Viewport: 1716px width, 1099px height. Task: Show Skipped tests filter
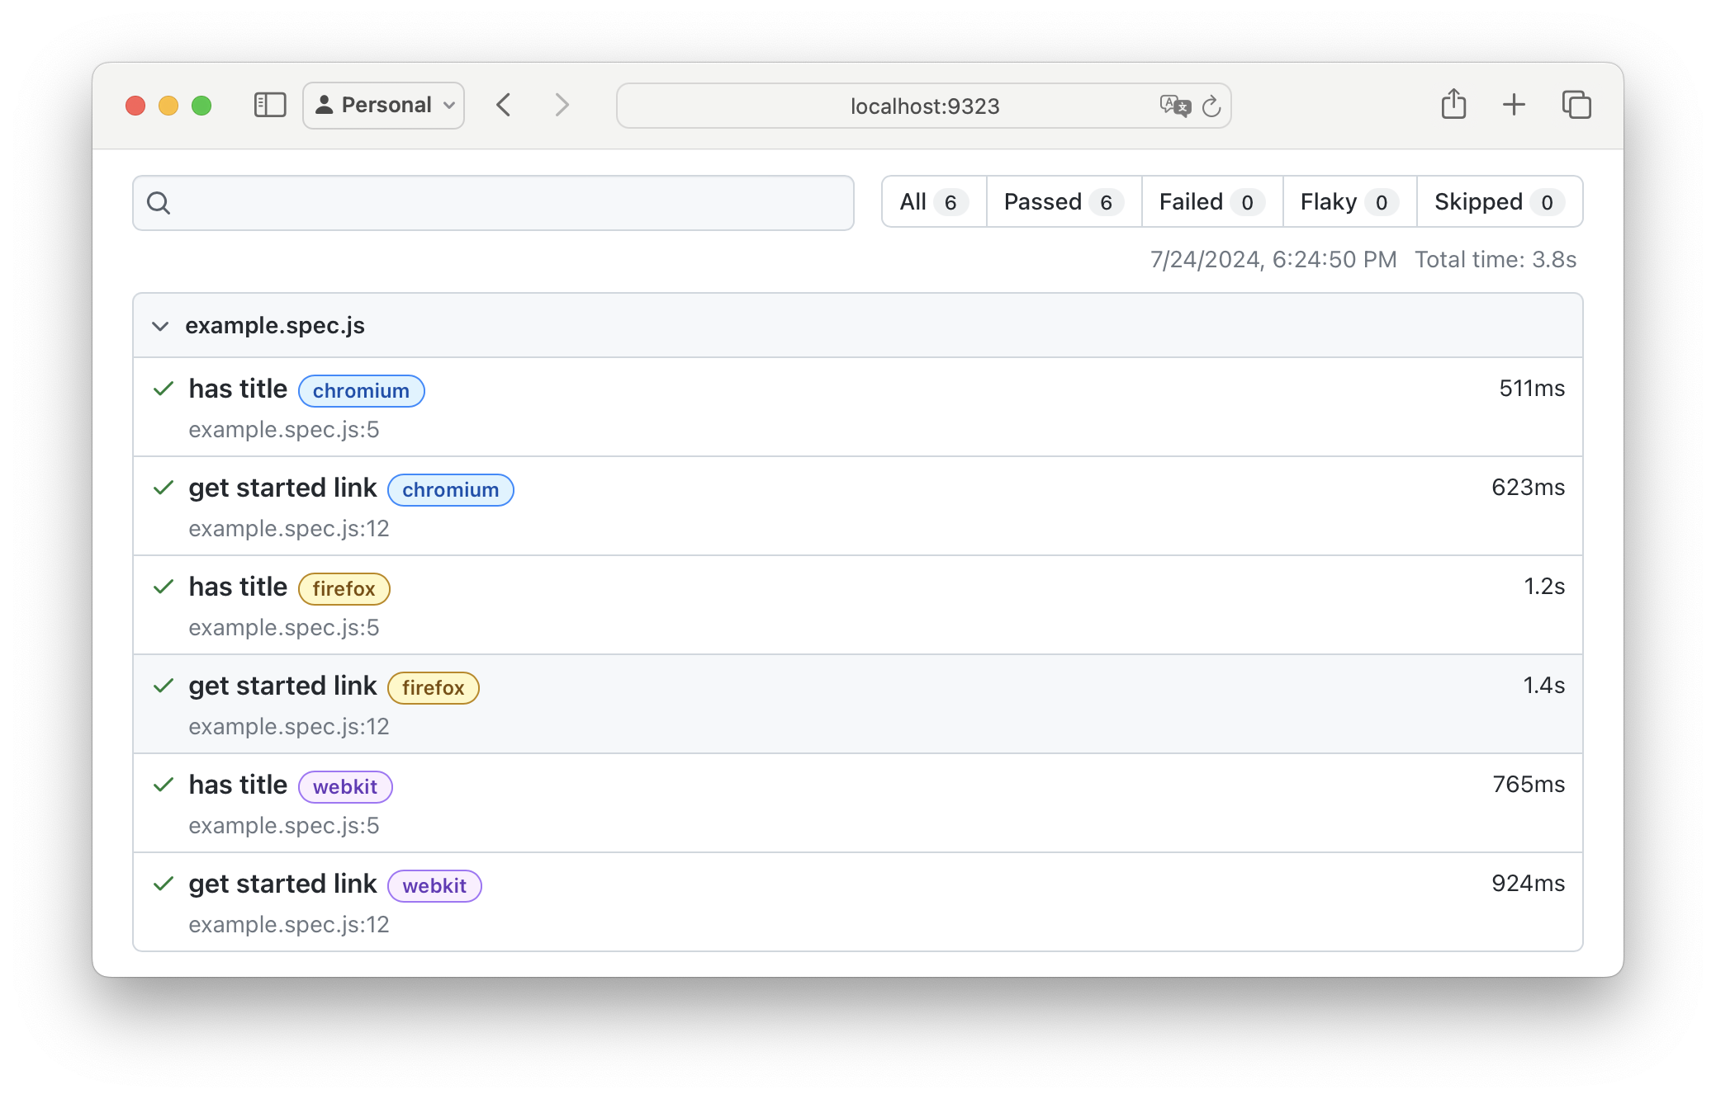point(1498,202)
